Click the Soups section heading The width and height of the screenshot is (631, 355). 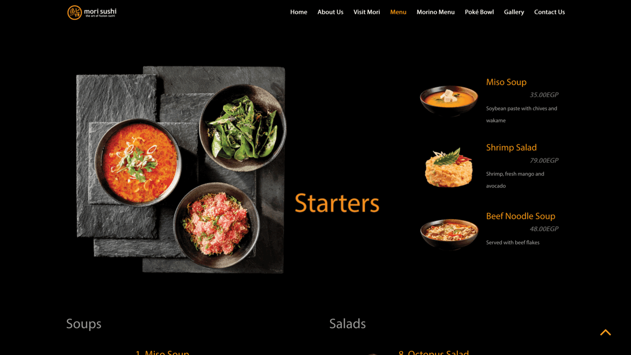point(84,324)
